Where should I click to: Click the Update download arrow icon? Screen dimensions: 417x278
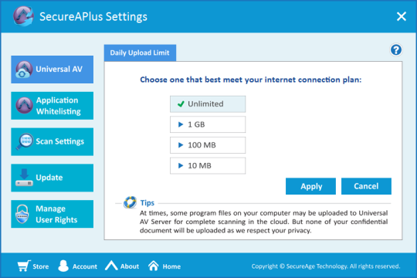pyautogui.click(x=24, y=178)
